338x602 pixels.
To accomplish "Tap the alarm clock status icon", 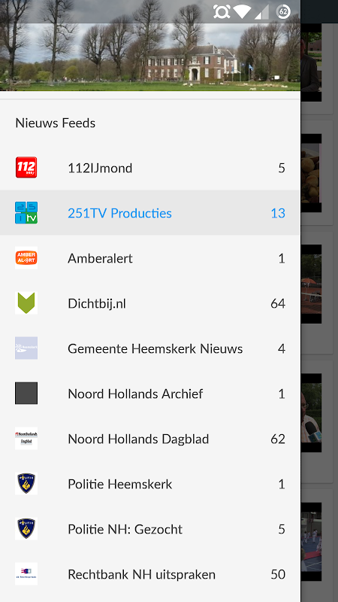I will tap(222, 11).
